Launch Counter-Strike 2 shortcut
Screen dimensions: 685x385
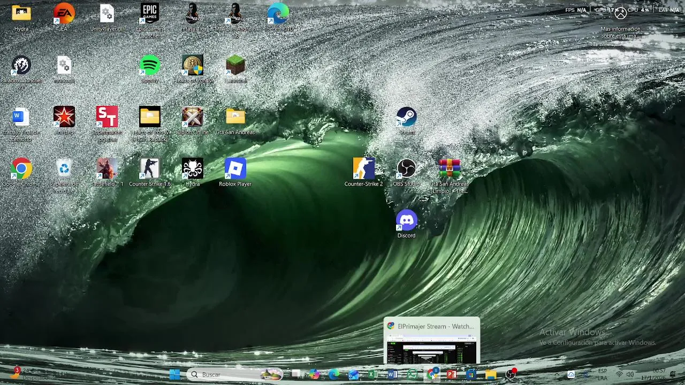pos(364,173)
